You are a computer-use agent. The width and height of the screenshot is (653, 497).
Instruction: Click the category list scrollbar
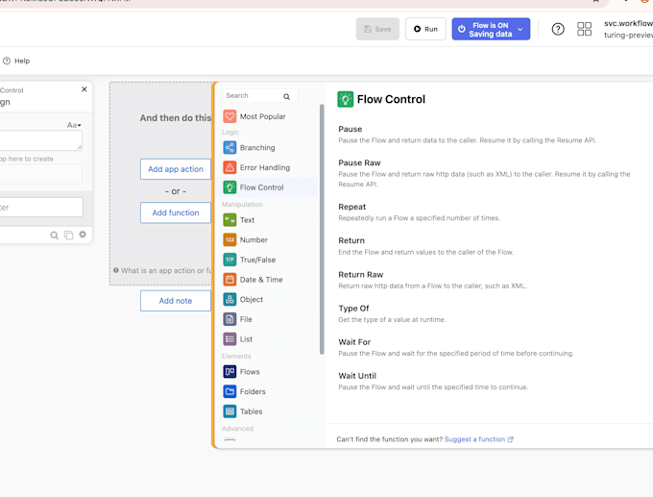pos(322,230)
